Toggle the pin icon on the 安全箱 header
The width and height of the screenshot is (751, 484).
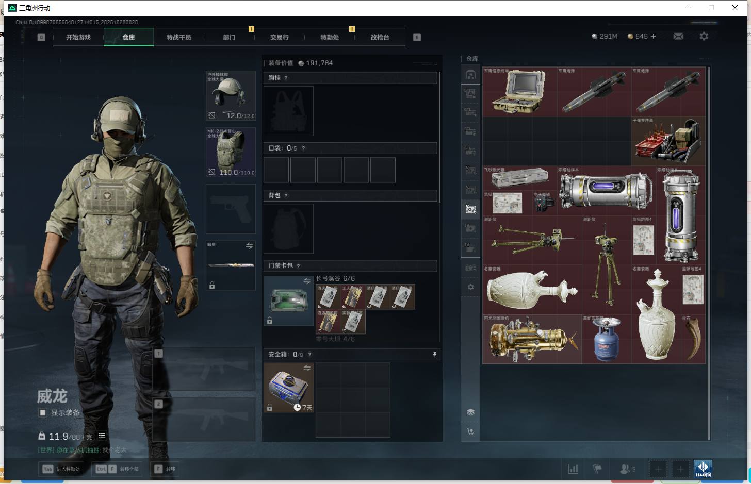(434, 354)
